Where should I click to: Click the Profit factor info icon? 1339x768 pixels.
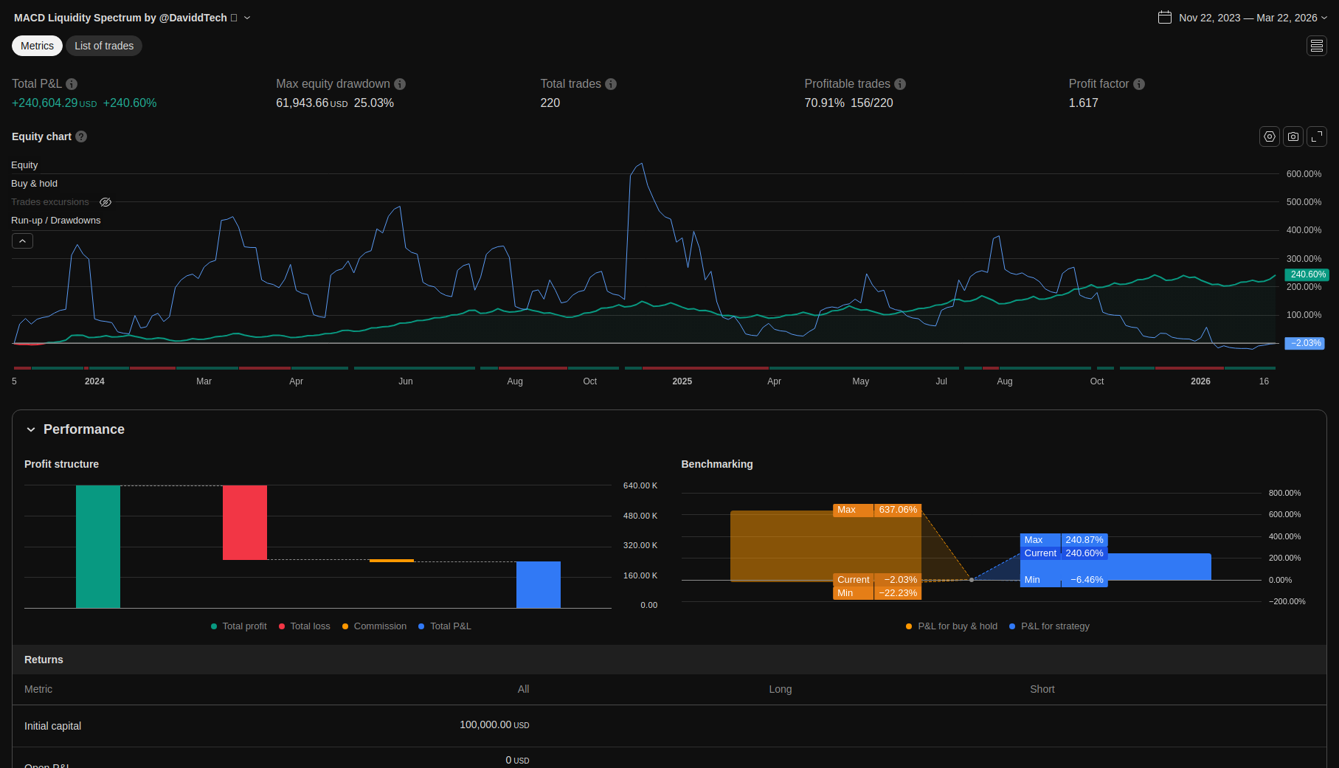[x=1139, y=84]
